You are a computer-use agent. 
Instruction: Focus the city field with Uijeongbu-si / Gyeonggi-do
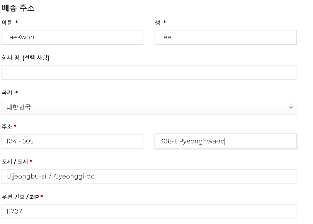pos(149,177)
